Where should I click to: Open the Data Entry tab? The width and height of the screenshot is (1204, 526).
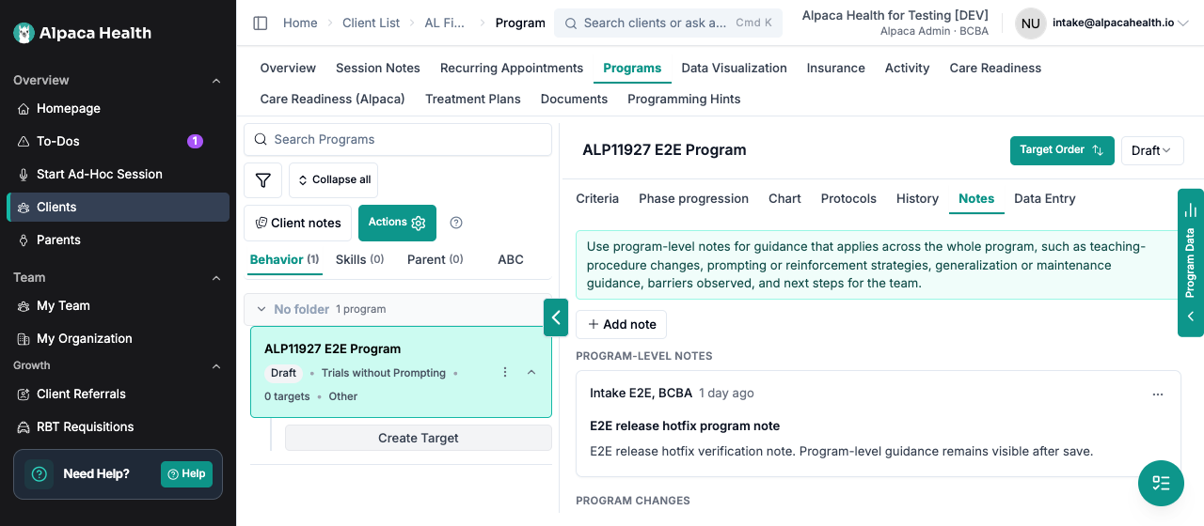(x=1045, y=199)
